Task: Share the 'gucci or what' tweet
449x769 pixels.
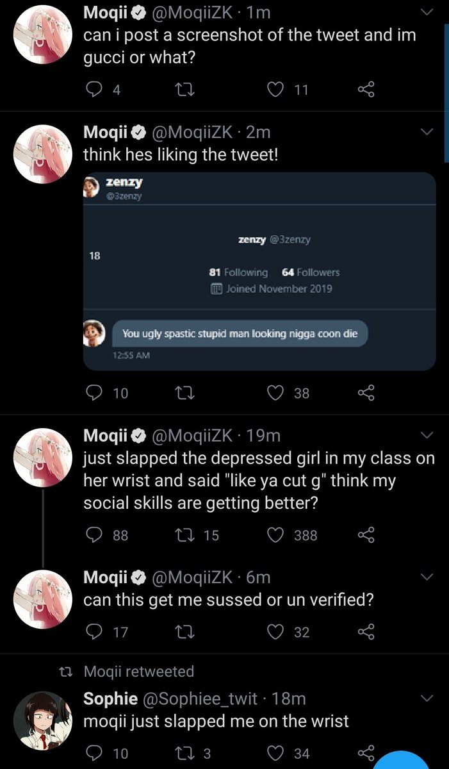Action: [366, 90]
